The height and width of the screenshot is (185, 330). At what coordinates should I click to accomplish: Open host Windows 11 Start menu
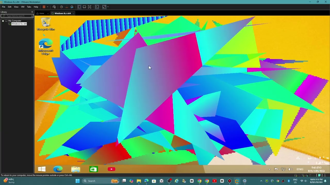tap(77, 181)
